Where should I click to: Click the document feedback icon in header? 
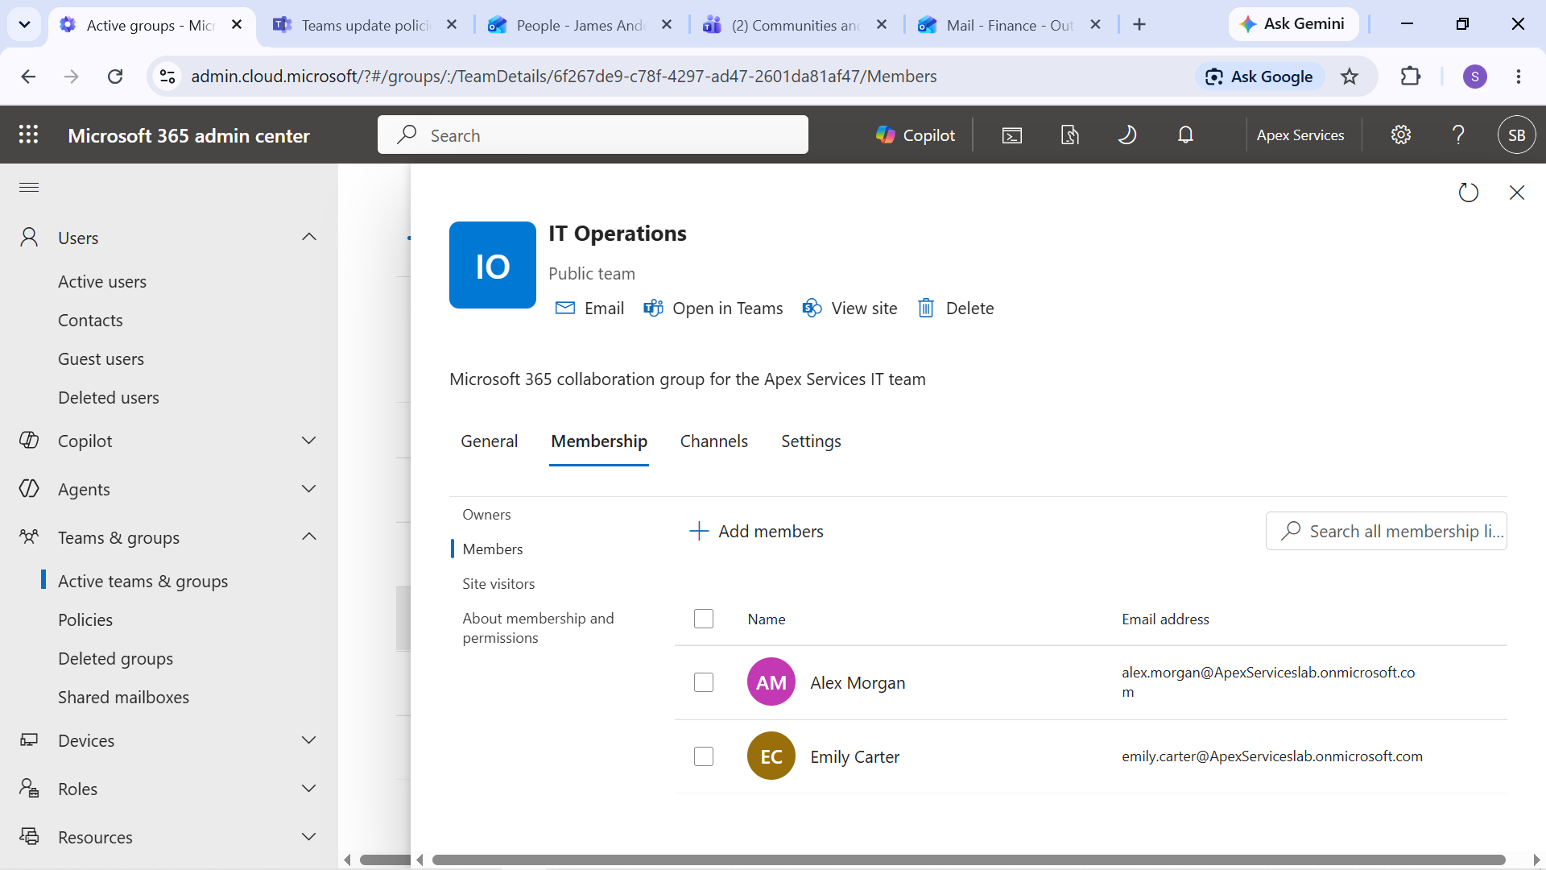coord(1070,135)
